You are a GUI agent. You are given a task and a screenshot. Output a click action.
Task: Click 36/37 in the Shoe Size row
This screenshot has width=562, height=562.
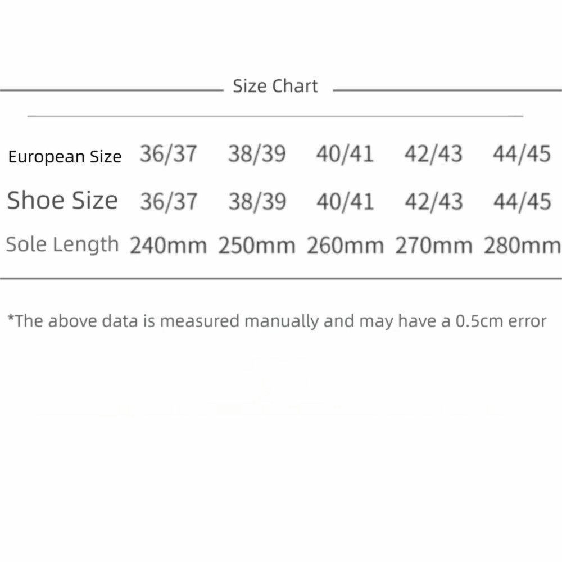point(169,201)
